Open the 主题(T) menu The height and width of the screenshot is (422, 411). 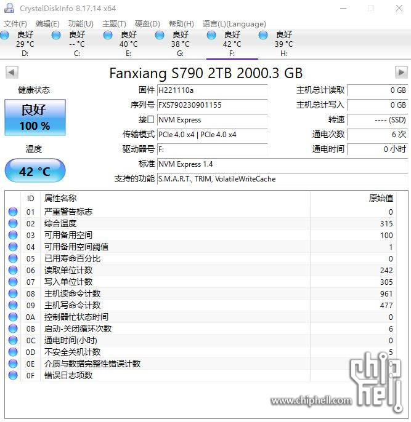click(114, 24)
